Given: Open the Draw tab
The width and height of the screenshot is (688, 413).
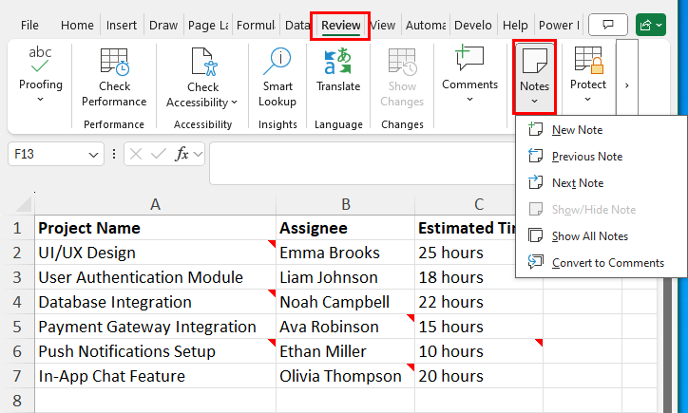Looking at the screenshot, I should [163, 26].
